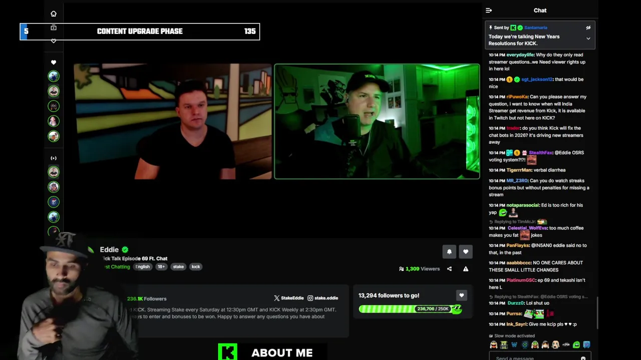This screenshot has height=360, width=641.
Task: Click username Ink_Sayri in chat
Action: pyautogui.click(x=516, y=324)
